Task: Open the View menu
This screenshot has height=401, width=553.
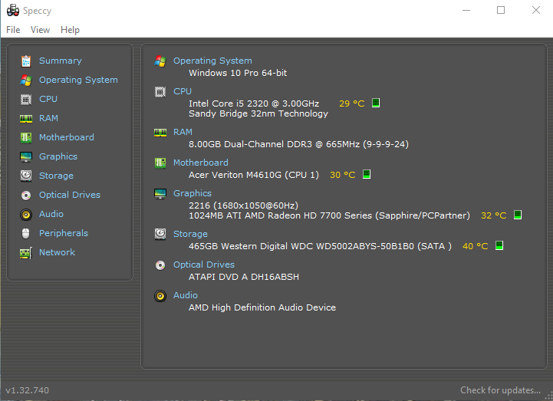Action: (40, 30)
